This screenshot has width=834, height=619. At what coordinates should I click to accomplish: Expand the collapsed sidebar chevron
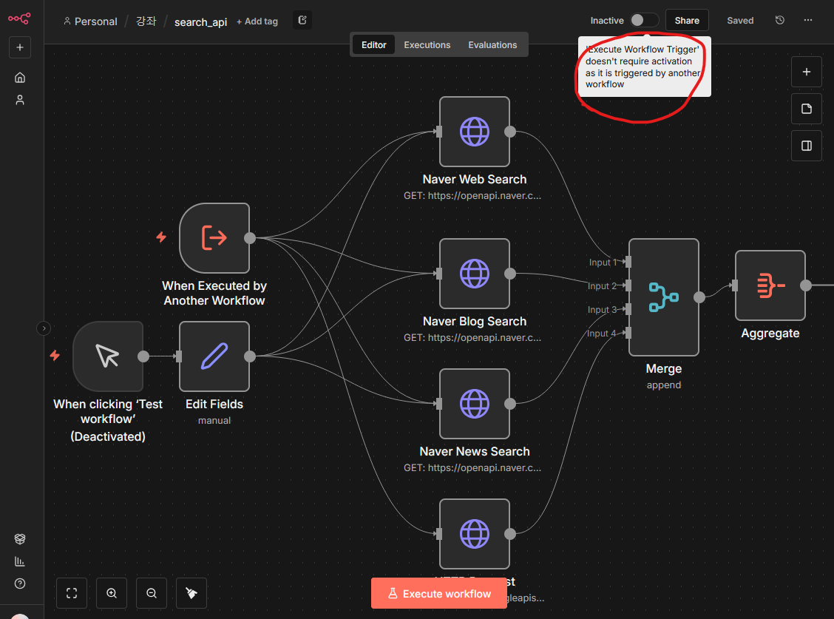point(44,328)
